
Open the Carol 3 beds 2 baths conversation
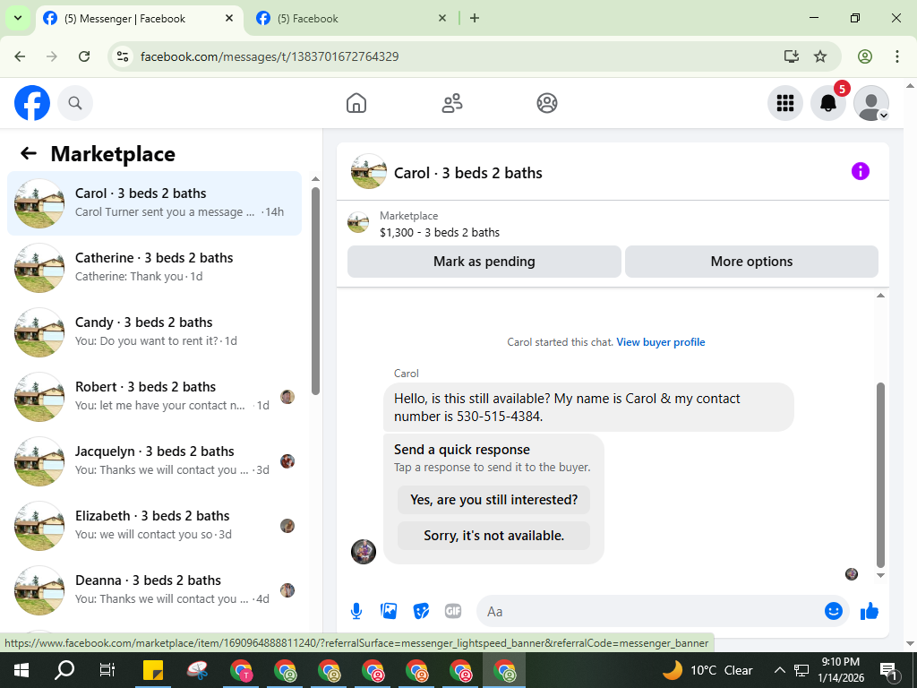coord(154,203)
